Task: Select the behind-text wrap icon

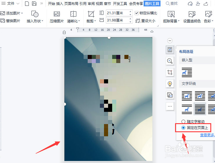Action: pyautogui.click(x=200, y=109)
